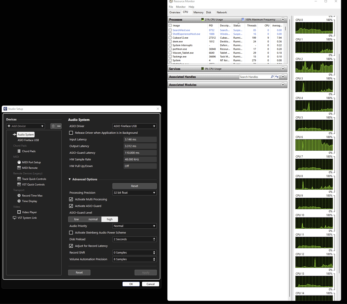The image size is (347, 304).
Task: Click the Reset button in Advanced Options
Action: (x=134, y=186)
